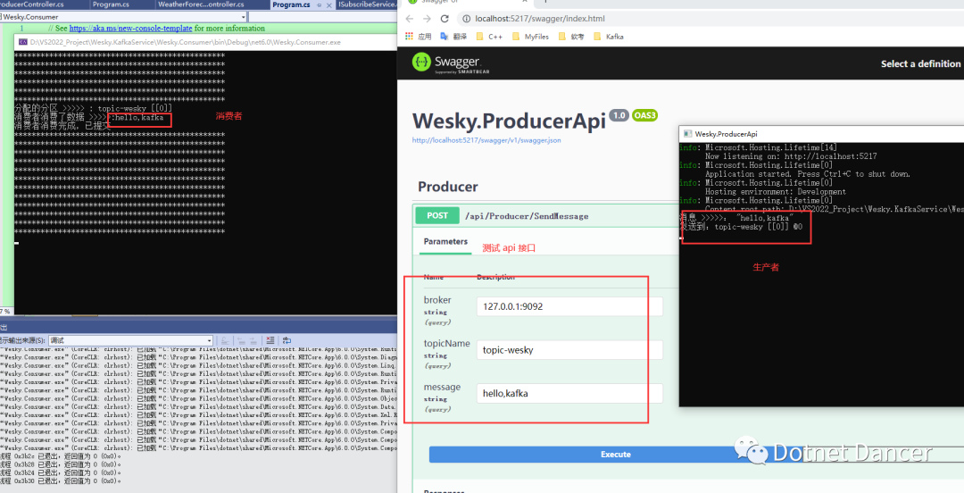The width and height of the screenshot is (964, 493).
Task: Click the Description column header
Action: (x=495, y=277)
